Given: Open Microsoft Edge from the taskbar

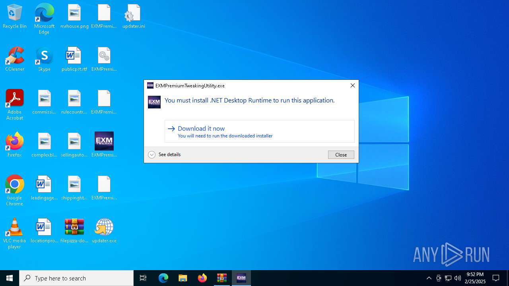Looking at the screenshot, I should [163, 278].
